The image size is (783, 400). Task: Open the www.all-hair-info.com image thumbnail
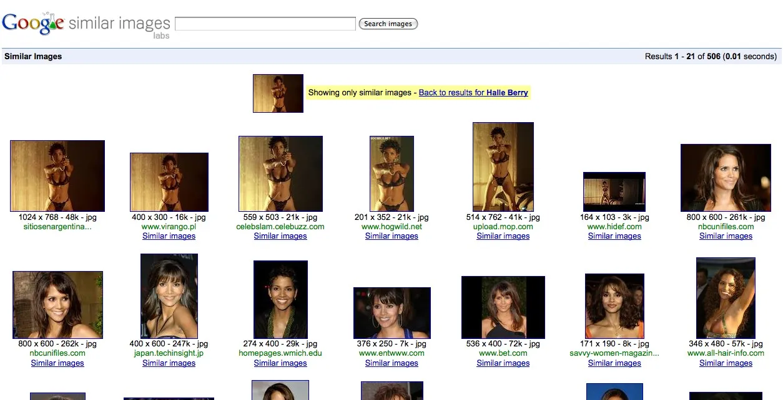(x=726, y=298)
